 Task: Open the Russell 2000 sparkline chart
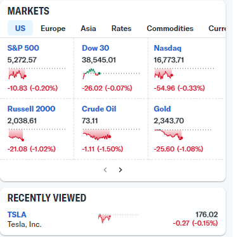37,134
